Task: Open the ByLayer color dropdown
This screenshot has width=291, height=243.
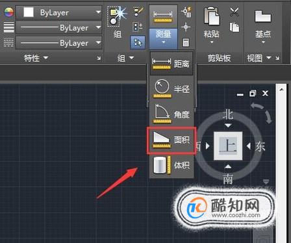Action: [59, 12]
